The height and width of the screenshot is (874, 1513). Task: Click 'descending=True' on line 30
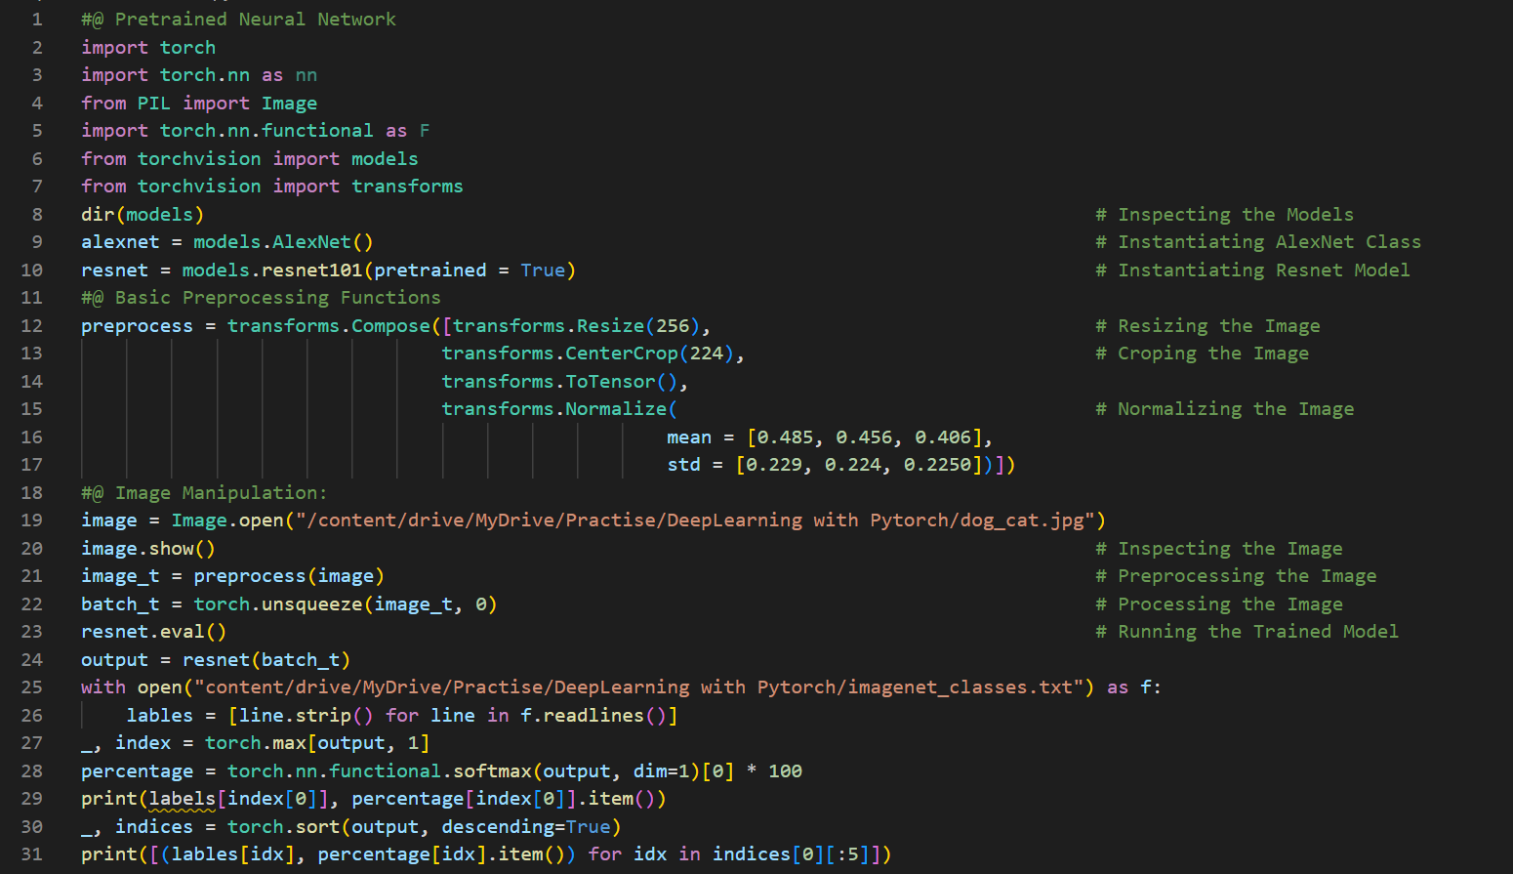tap(526, 827)
